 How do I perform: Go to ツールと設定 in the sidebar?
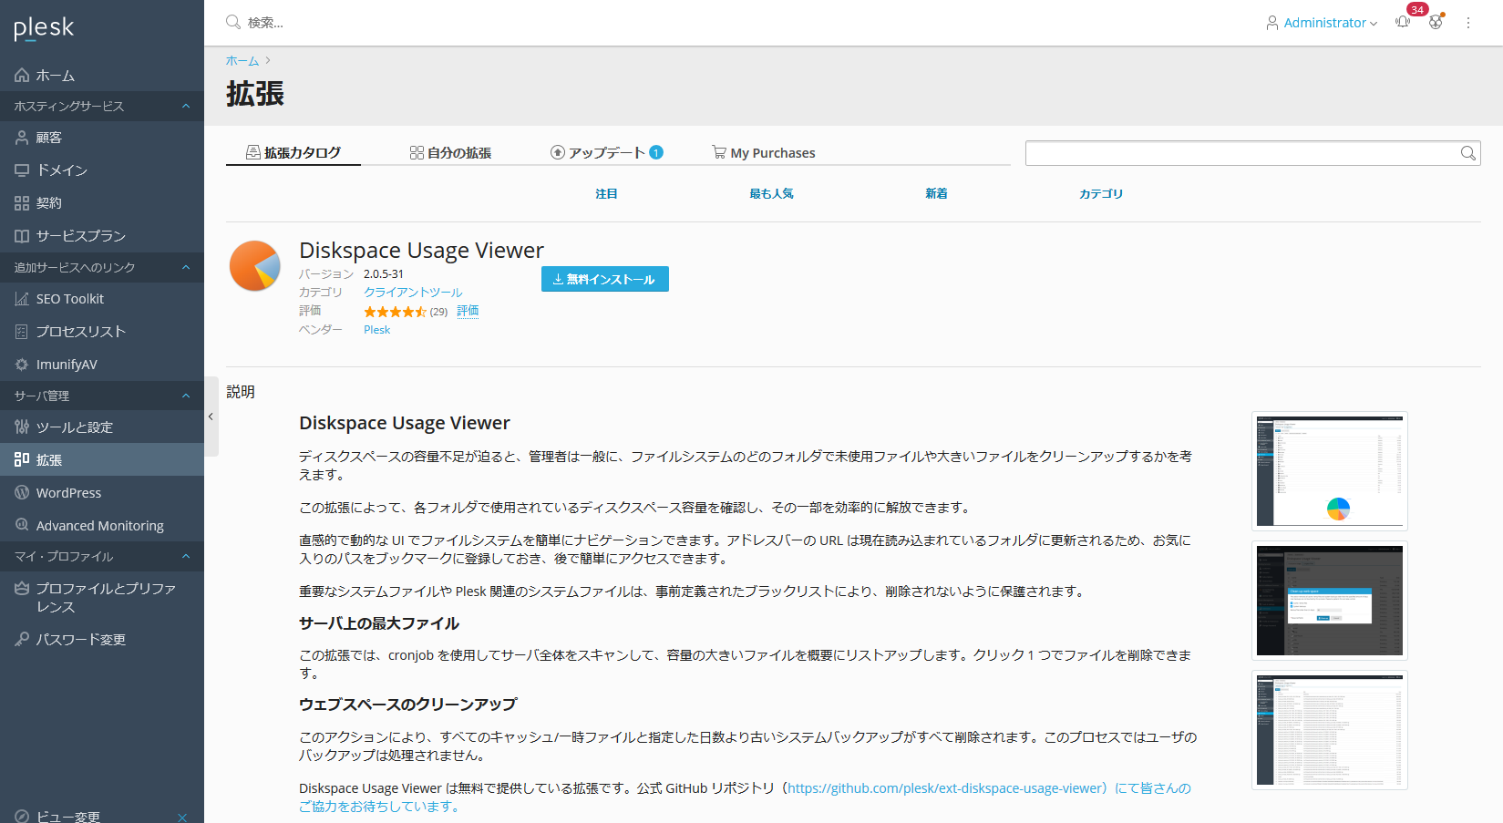(74, 427)
